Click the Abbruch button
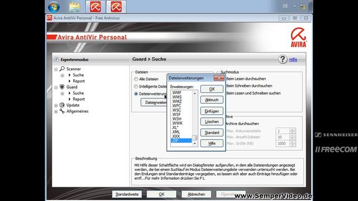 [211, 100]
